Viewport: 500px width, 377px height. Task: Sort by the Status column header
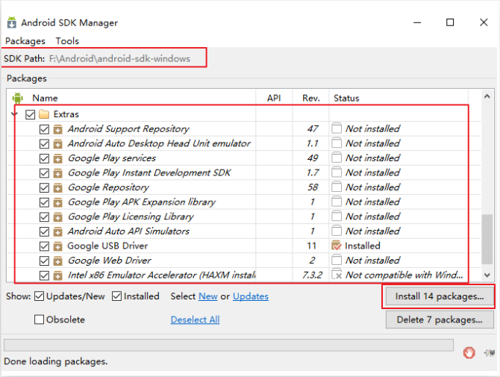tap(399, 98)
